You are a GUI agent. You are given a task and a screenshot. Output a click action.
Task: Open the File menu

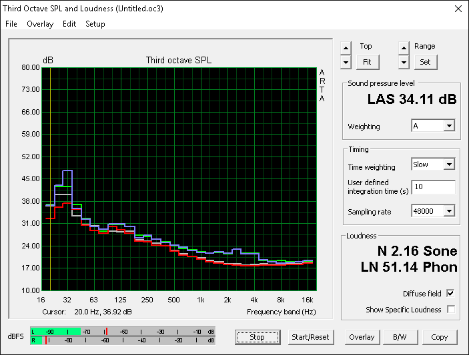(11, 24)
